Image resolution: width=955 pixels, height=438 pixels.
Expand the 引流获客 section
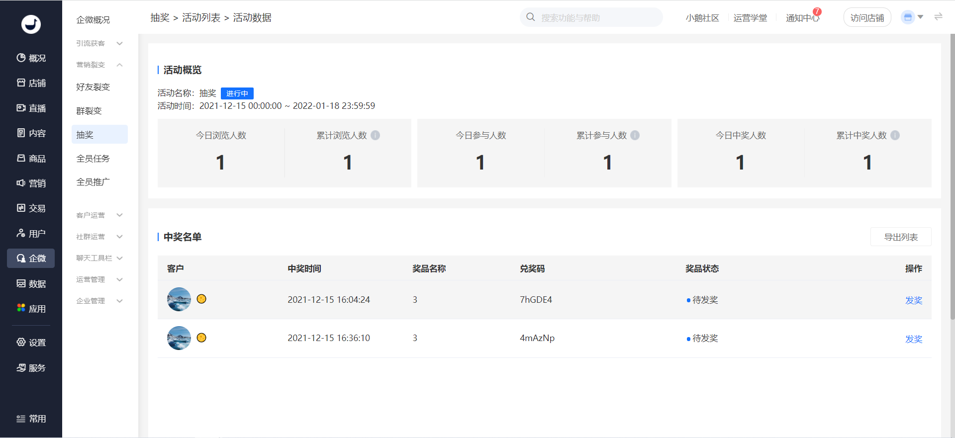tap(99, 43)
